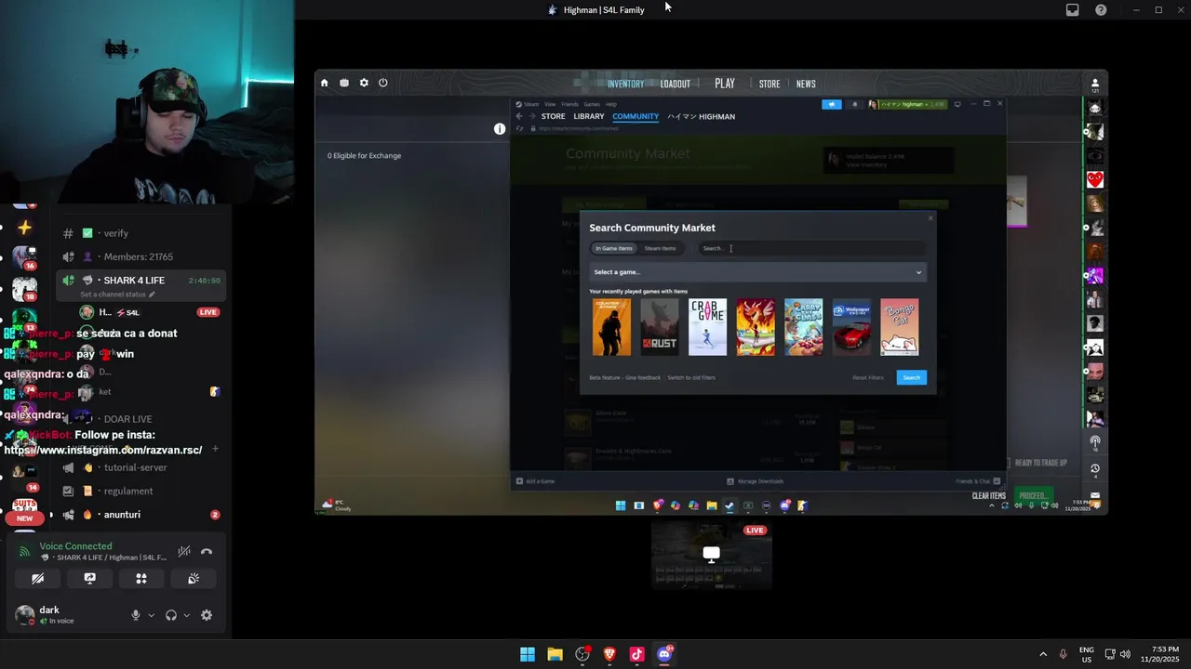Open Brave browser from taskbar
Viewport: 1191px width, 669px height.
pos(609,654)
